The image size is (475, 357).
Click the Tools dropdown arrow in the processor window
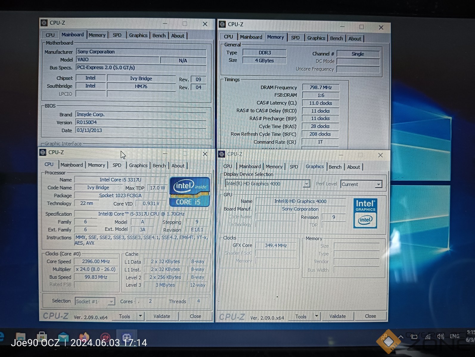140,316
